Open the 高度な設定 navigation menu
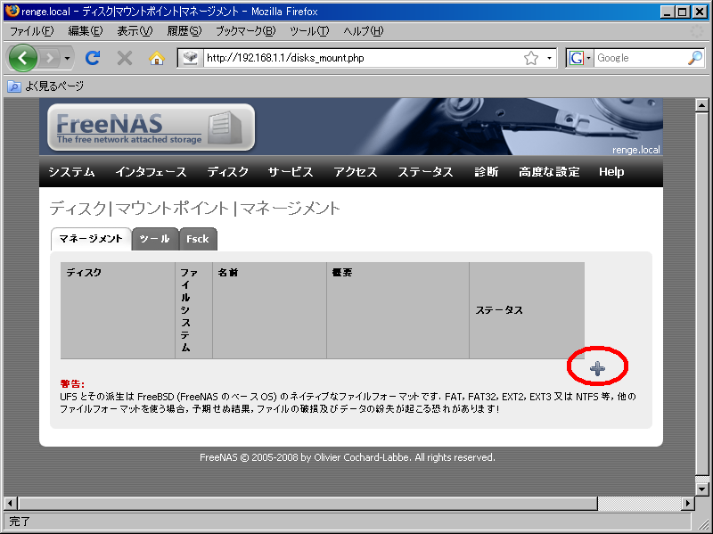This screenshot has width=713, height=534. coord(549,172)
